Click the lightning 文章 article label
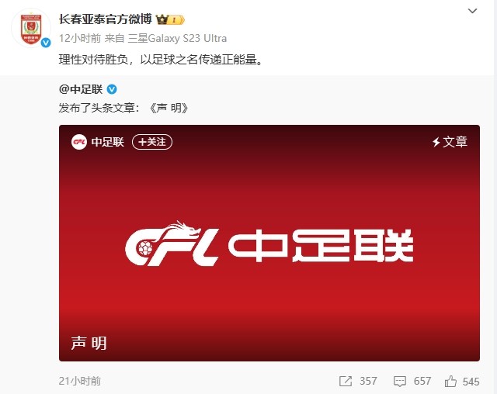 [x=450, y=142]
